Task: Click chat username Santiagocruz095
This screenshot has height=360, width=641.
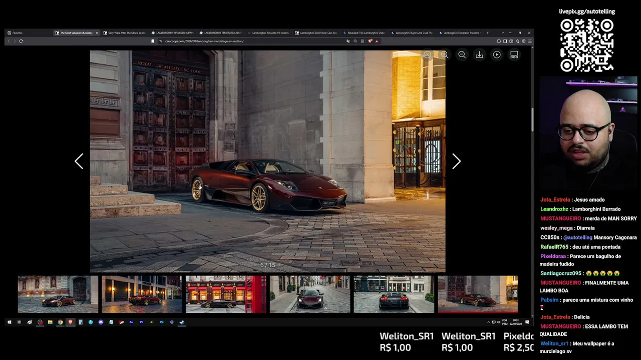Action: coord(561,273)
